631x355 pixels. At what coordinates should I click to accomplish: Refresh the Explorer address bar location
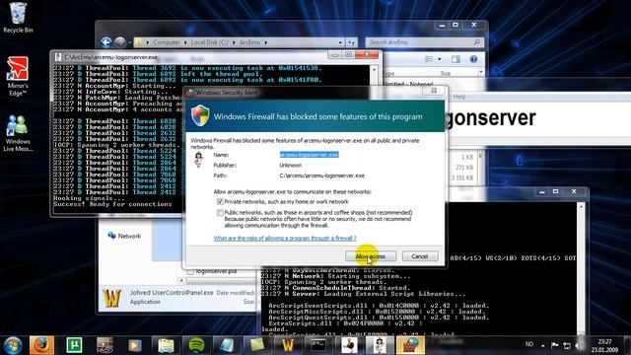tap(351, 42)
